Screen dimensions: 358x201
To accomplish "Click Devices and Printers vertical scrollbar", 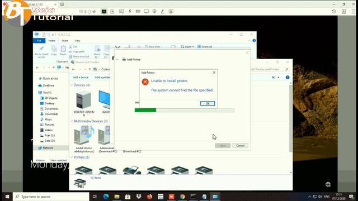I will pos(291,118).
